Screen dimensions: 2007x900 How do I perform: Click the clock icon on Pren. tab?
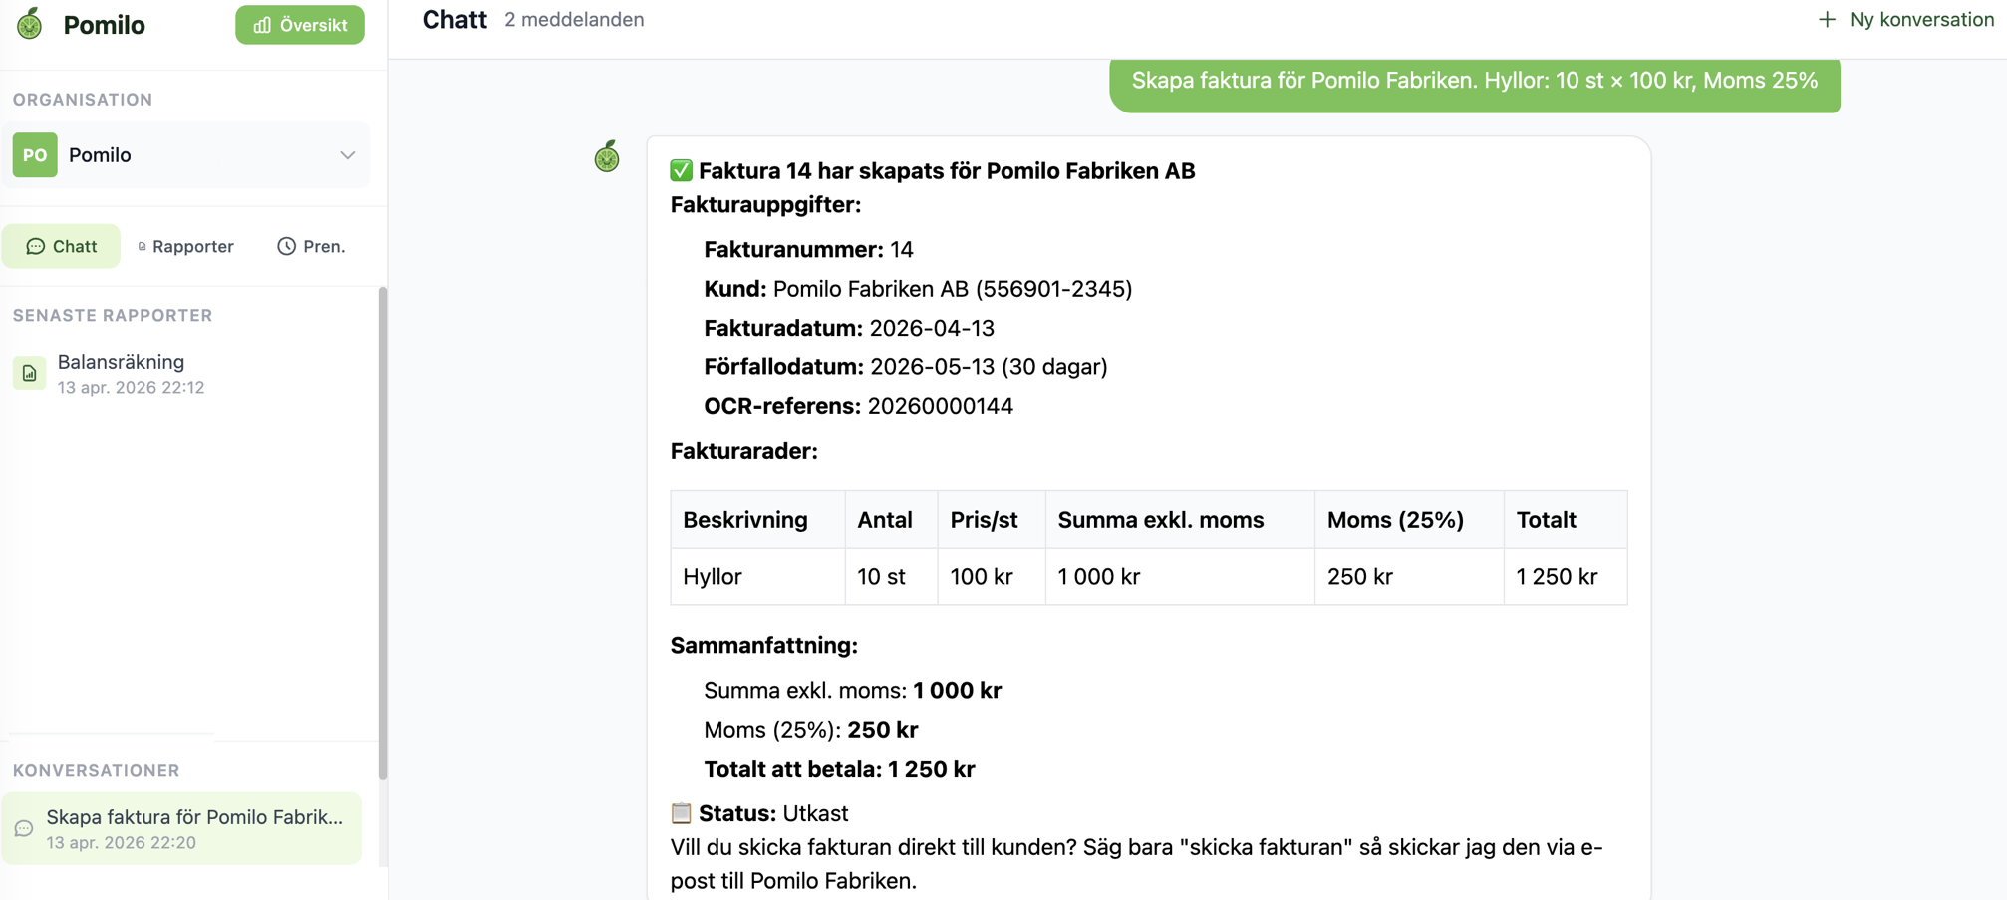click(x=287, y=246)
